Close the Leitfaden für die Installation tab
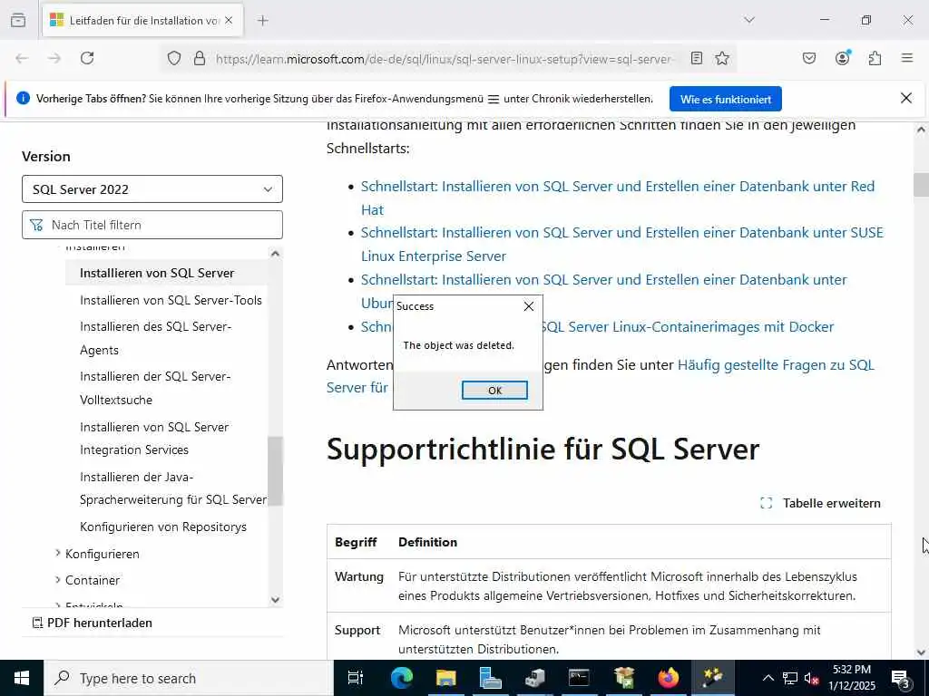Screen dimensions: 929x696 pos(229,20)
